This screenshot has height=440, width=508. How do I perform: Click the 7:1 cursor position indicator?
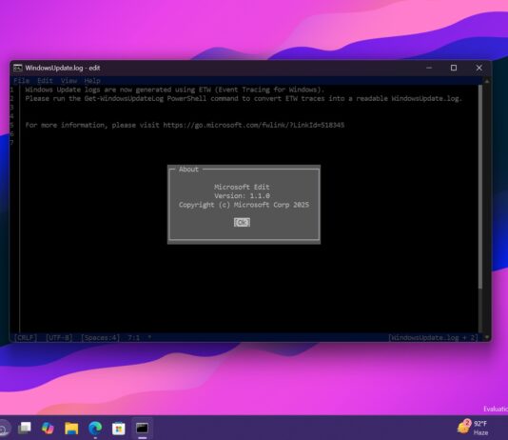133,337
